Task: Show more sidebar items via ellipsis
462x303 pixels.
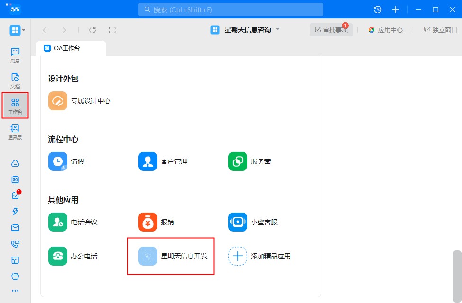Action: click(15, 291)
